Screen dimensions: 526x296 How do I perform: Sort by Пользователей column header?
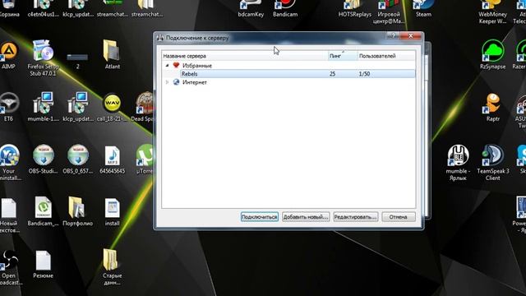(x=386, y=56)
